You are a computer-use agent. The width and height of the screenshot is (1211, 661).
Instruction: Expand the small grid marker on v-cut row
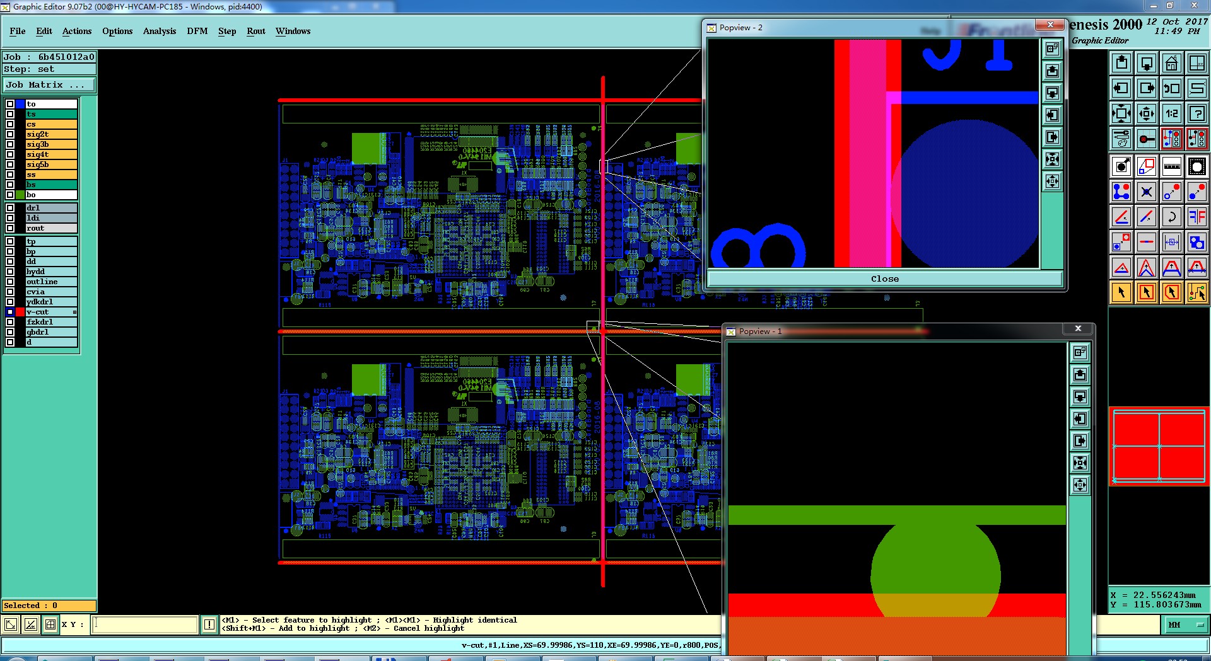(74, 312)
